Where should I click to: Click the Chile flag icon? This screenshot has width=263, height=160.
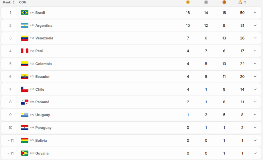[x=25, y=90]
